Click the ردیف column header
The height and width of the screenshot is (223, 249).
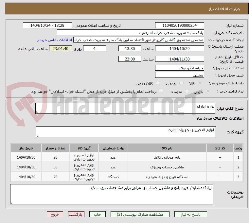pos(238,148)
